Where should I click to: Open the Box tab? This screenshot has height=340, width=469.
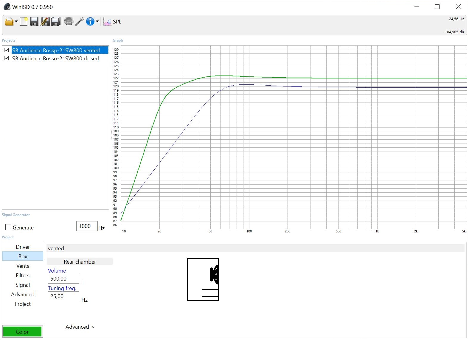coord(23,256)
